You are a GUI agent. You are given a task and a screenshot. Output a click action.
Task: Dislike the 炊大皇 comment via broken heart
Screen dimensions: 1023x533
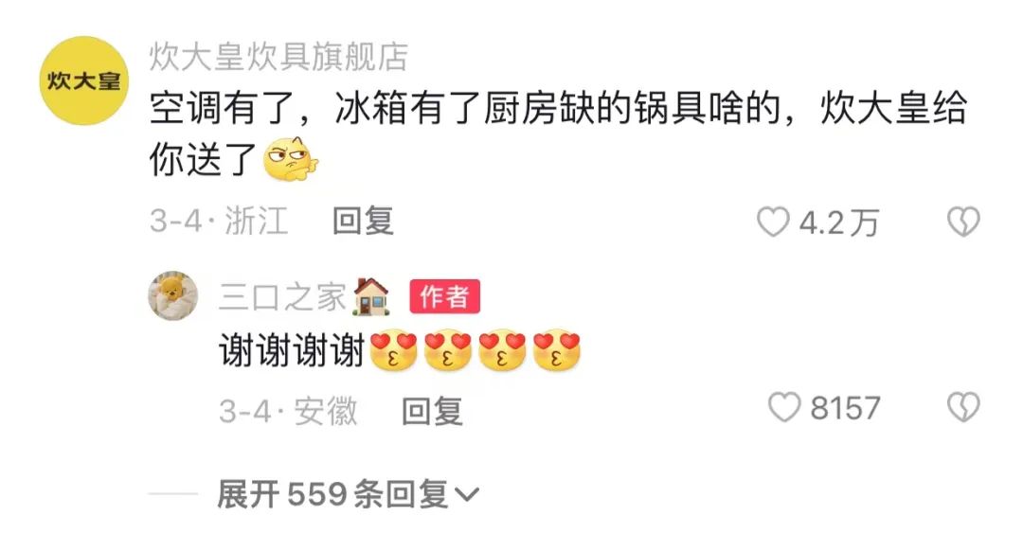coord(963,222)
